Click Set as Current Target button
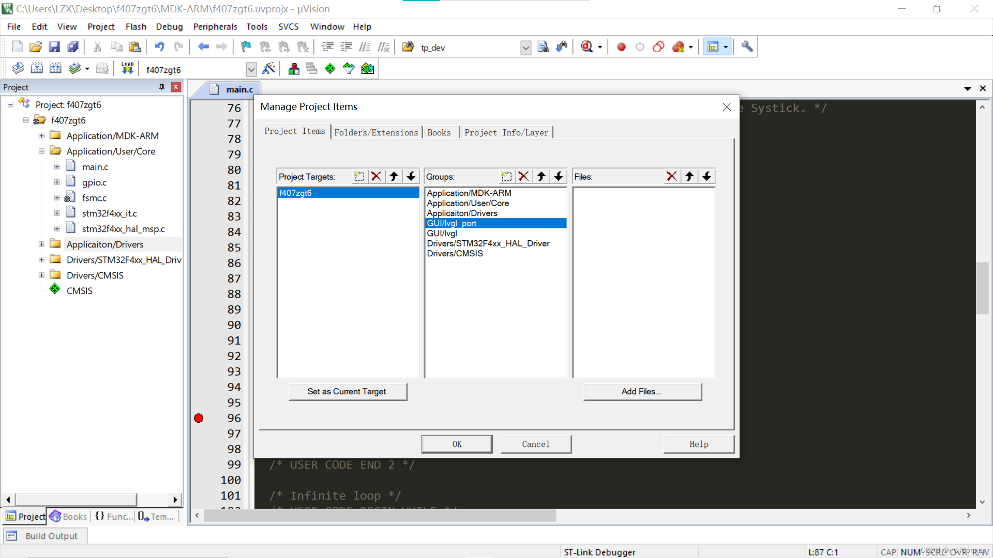This screenshot has height=558, width=993. click(347, 392)
